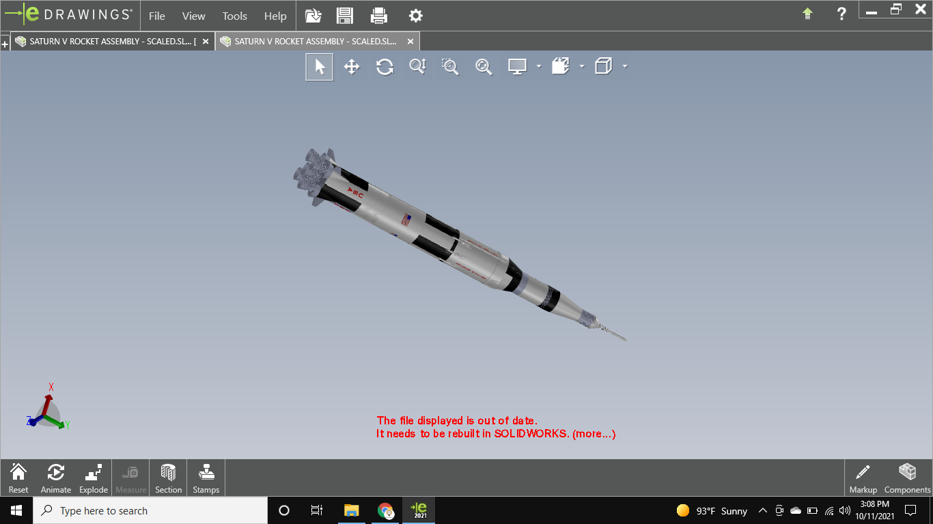Open the Stamps panel

pyautogui.click(x=205, y=477)
